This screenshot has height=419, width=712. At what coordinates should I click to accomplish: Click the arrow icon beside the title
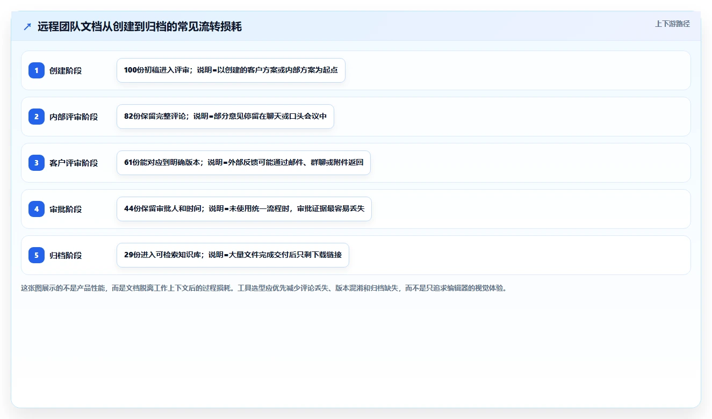[27, 27]
